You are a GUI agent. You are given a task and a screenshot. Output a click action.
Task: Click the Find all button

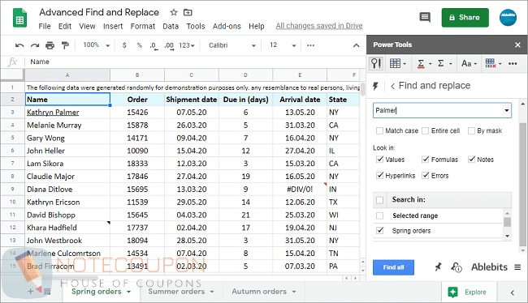[393, 267]
